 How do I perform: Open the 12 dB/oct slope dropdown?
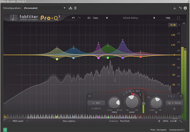tap(96, 109)
